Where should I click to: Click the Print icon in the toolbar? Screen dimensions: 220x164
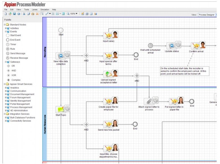(x=19, y=13)
